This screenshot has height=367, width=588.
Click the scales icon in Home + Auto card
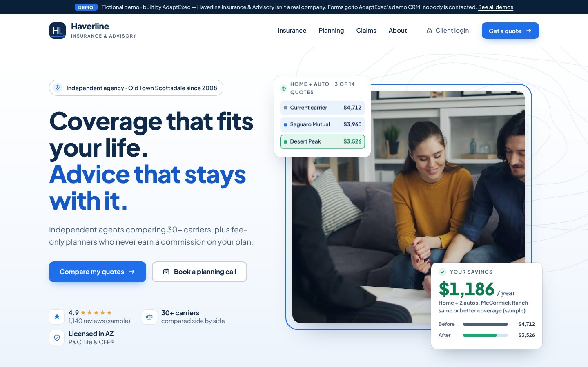284,88
